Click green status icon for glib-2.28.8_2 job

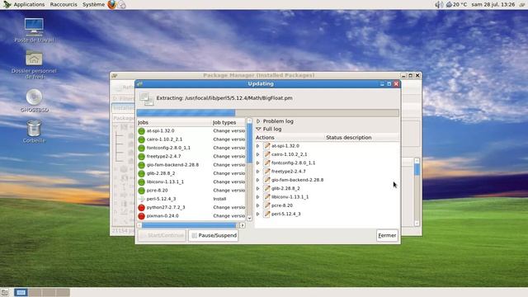coord(141,173)
